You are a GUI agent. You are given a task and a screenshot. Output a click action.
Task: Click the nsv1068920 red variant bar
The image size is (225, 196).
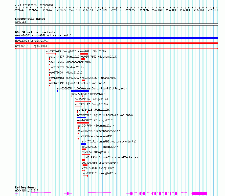[x=83, y=123]
